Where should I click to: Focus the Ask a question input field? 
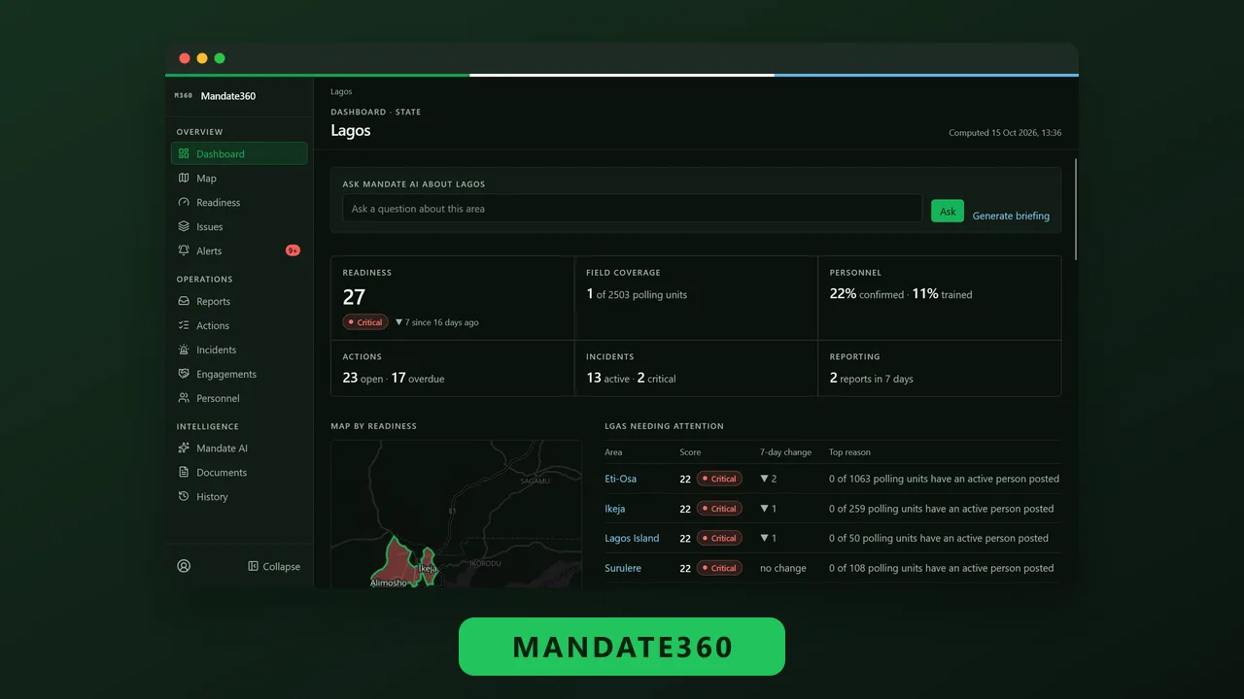tap(632, 208)
